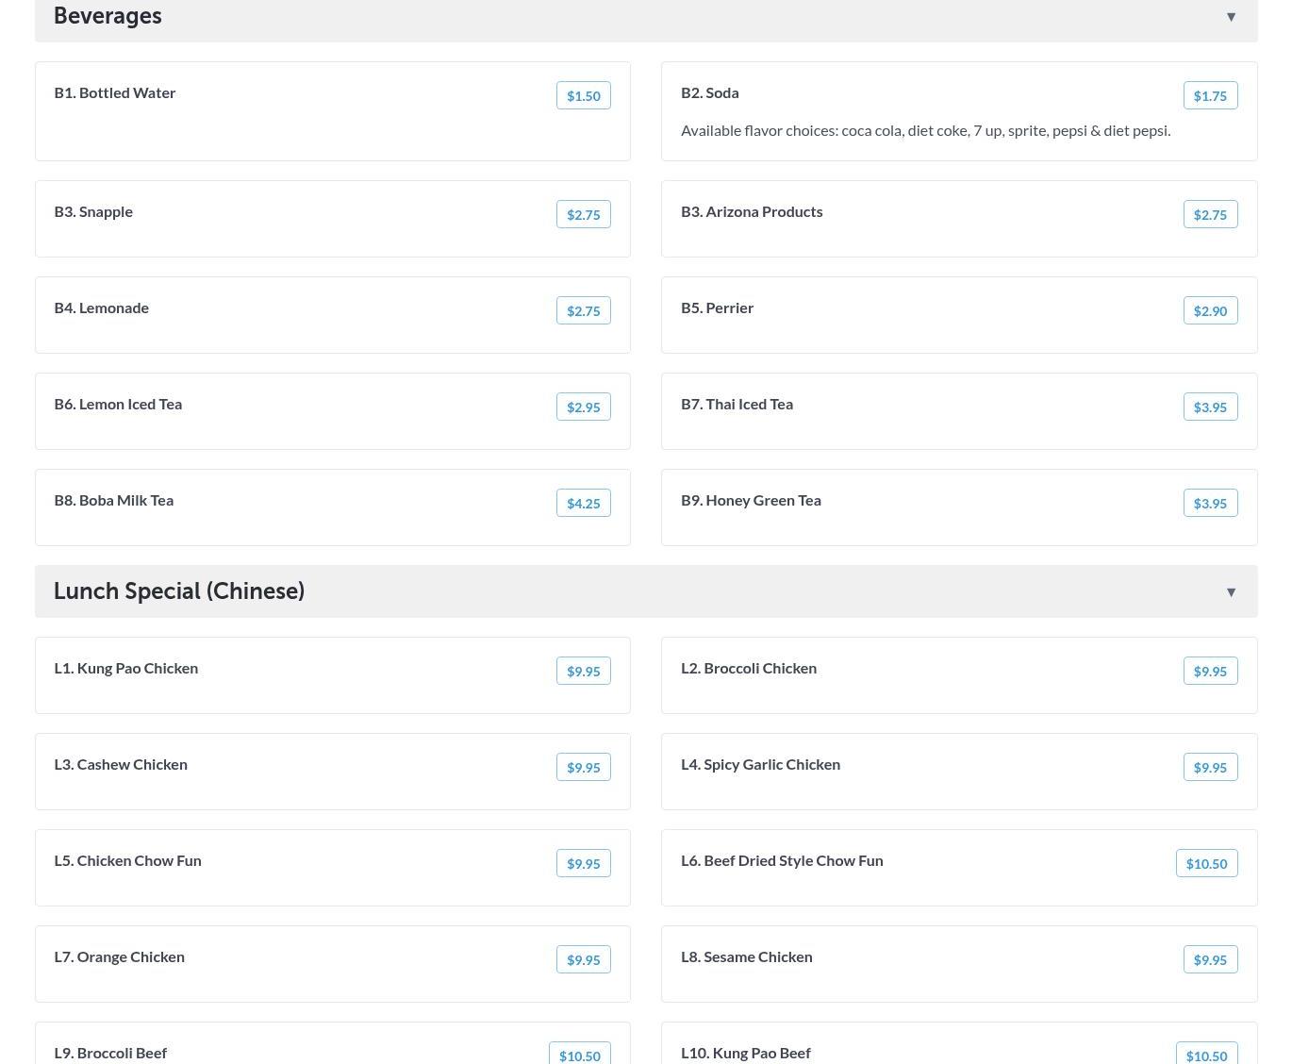This screenshot has width=1292, height=1064.
Task: Click the Lunch Special (Chinese) header title
Action: [x=179, y=591]
